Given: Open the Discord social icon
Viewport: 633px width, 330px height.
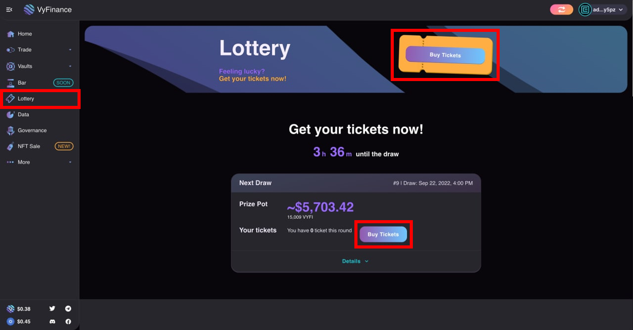Looking at the screenshot, I should 52,322.
